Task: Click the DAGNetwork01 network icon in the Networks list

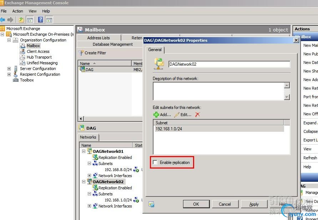Action: point(90,151)
